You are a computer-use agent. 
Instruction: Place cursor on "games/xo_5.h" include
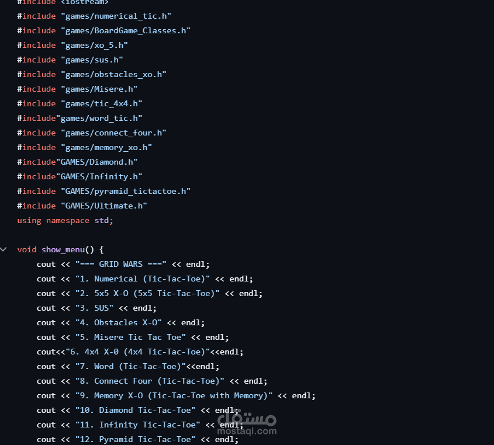[94, 45]
